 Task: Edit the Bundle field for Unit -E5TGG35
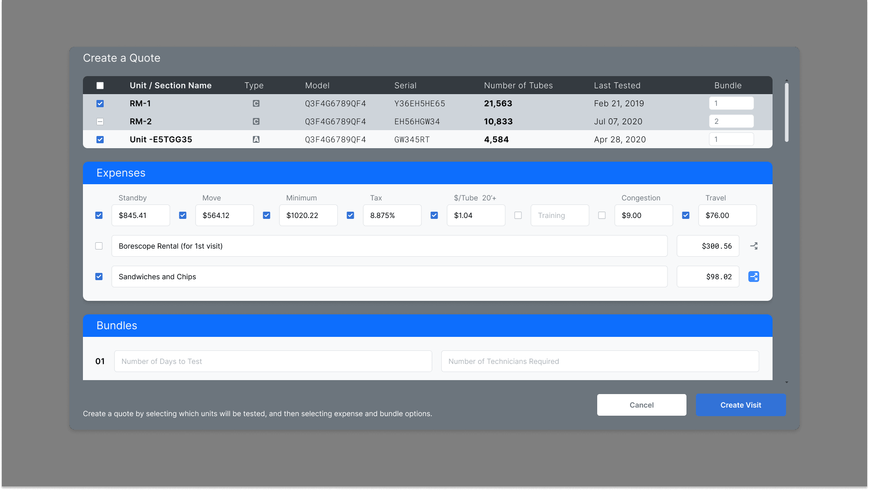point(731,140)
